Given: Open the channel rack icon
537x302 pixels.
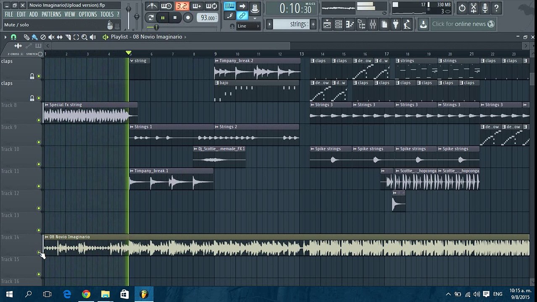Looking at the screenshot, I should [x=338, y=24].
